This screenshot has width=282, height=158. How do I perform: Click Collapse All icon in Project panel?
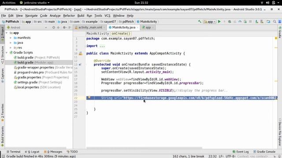pyautogui.click(x=58, y=27)
